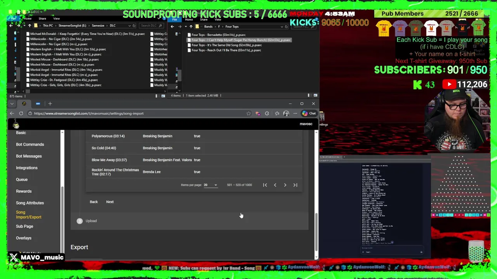Open Share tab in DLC Explorer window

coord(42,19)
